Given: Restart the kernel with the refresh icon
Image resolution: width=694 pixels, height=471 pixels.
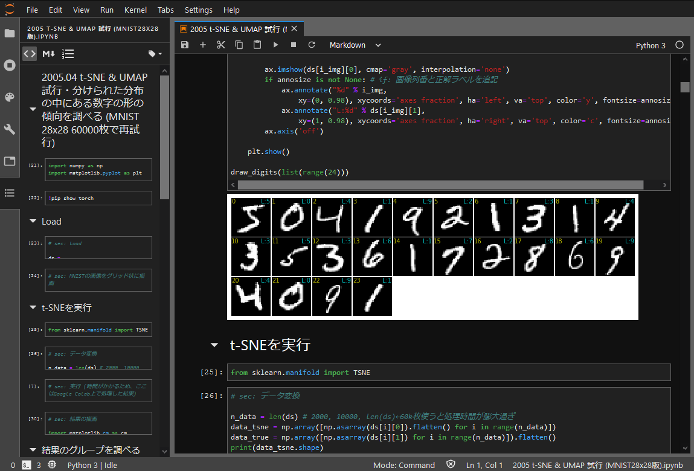Looking at the screenshot, I should click(312, 45).
